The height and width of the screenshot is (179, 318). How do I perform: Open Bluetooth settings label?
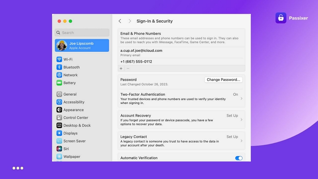click(72, 67)
